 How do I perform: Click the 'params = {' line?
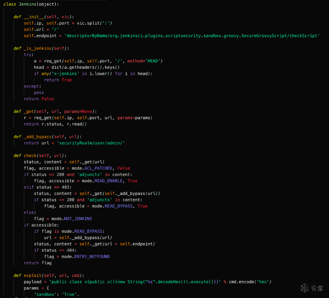click(x=36, y=288)
